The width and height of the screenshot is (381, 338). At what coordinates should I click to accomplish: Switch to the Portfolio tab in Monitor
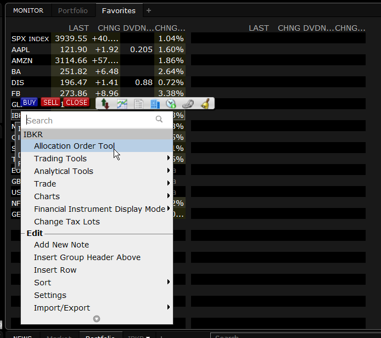coord(72,10)
